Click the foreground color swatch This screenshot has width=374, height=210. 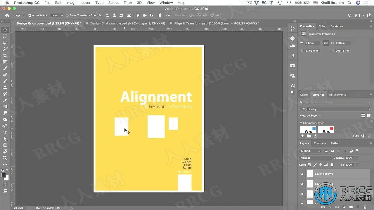(4, 175)
